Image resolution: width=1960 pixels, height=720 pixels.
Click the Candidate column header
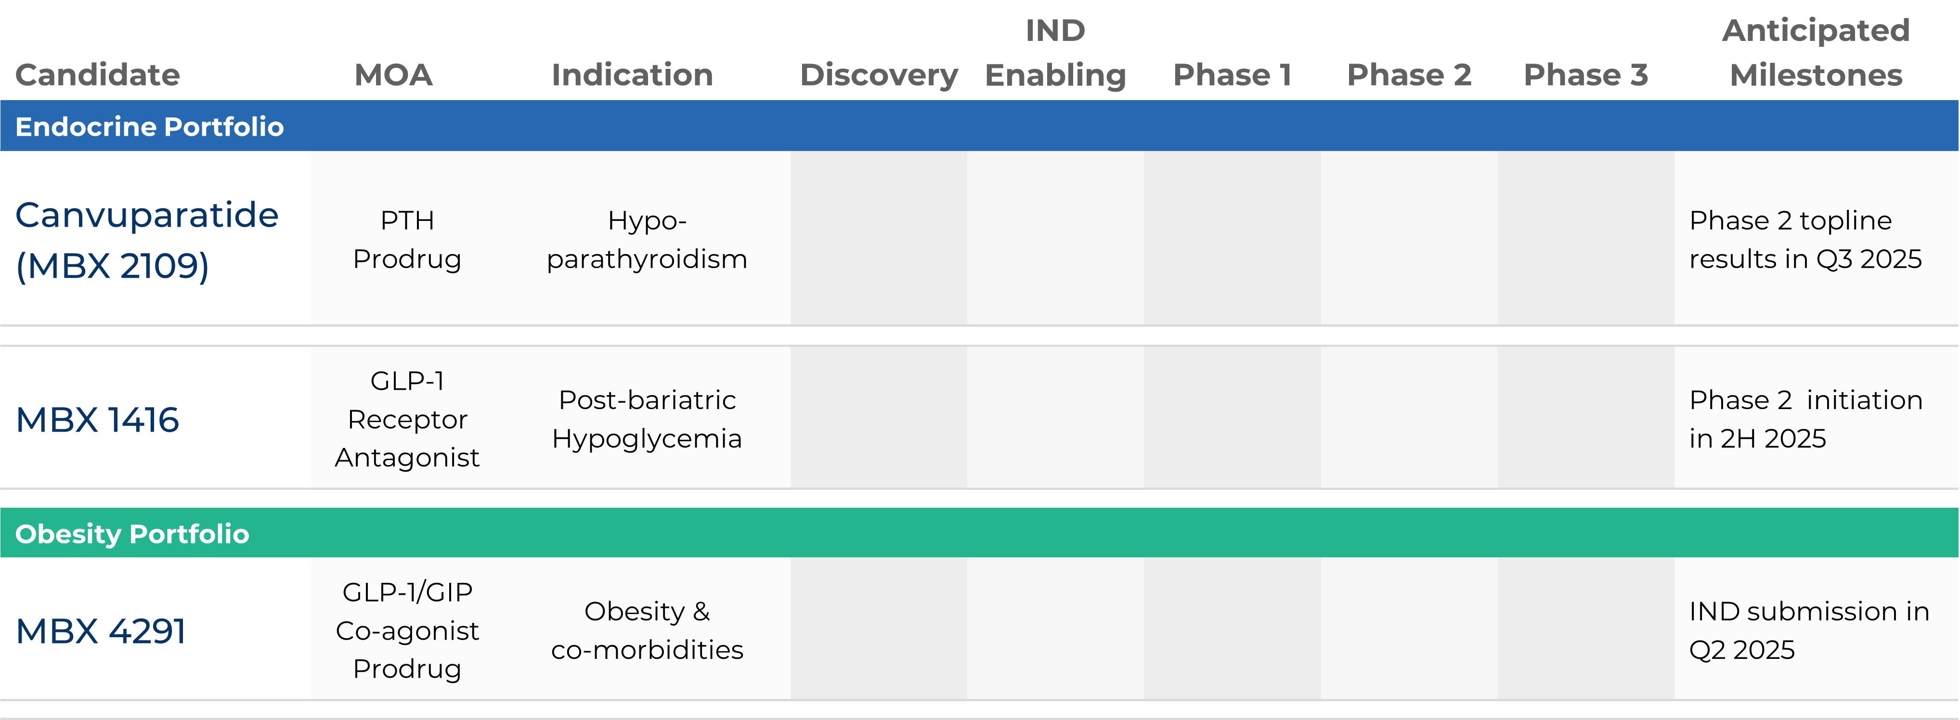pos(97,75)
